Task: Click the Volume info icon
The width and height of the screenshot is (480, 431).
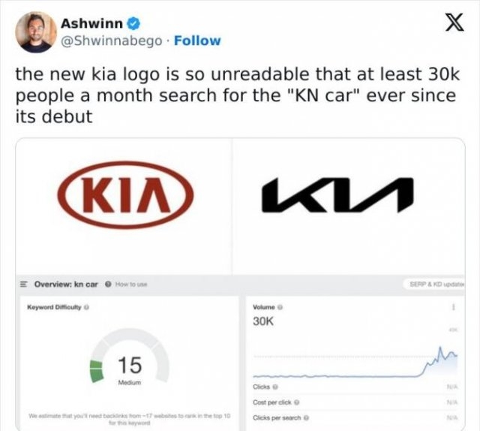Action: tap(282, 306)
